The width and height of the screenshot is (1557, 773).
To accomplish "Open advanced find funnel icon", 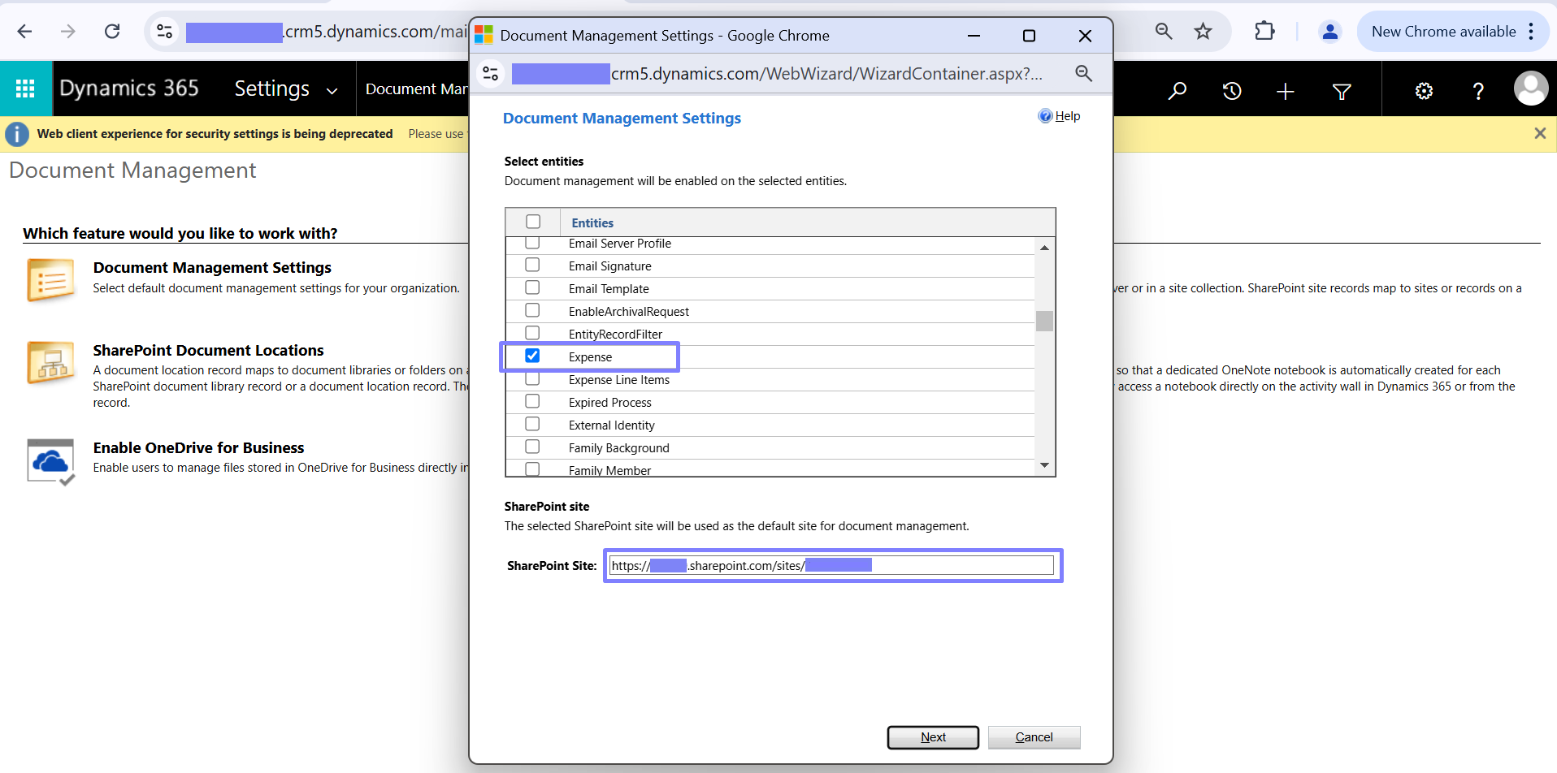I will coord(1342,91).
